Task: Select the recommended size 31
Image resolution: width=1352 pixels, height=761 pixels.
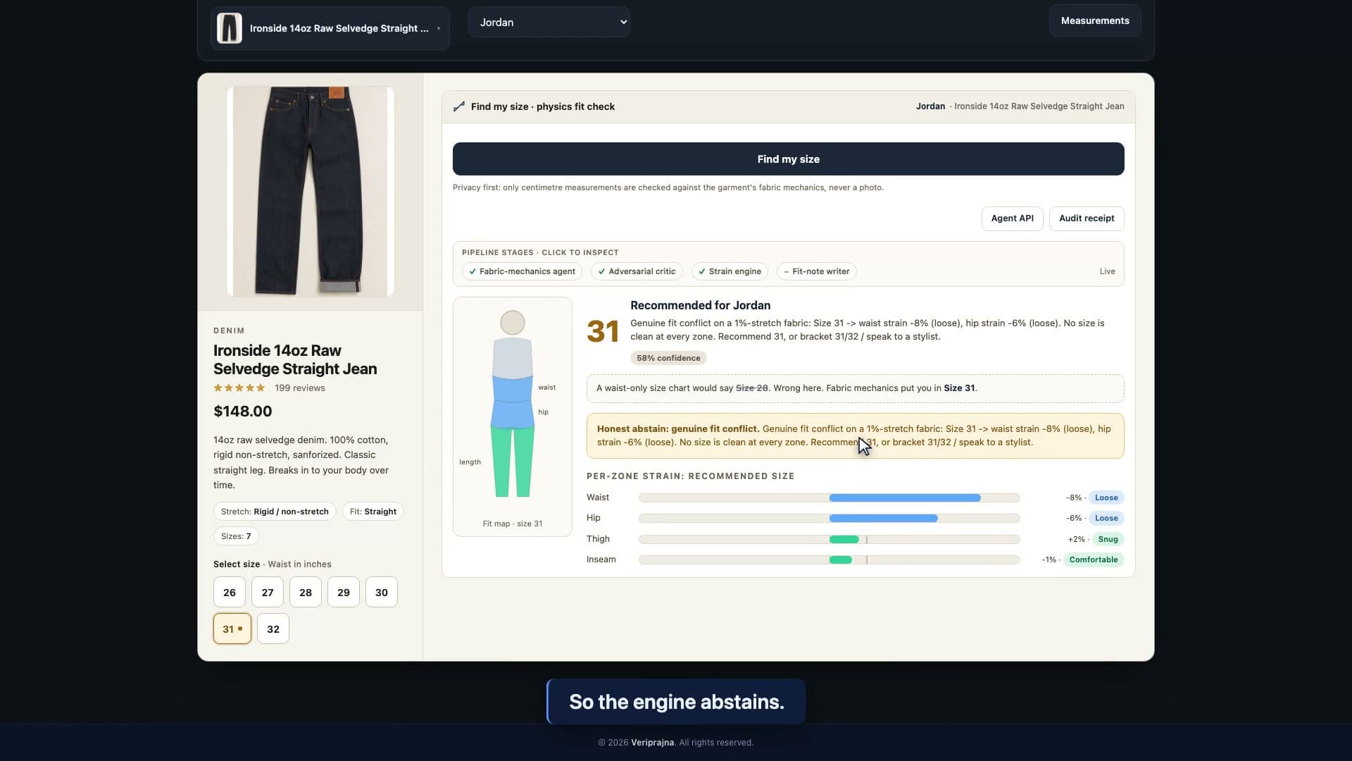Action: pyautogui.click(x=232, y=629)
